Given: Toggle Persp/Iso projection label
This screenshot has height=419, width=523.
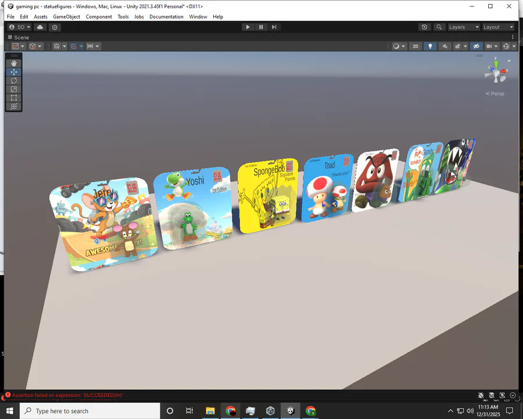Looking at the screenshot, I should click(495, 94).
